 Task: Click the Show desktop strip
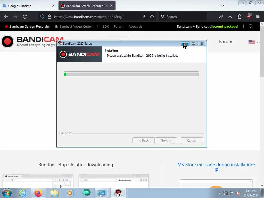[262, 193]
